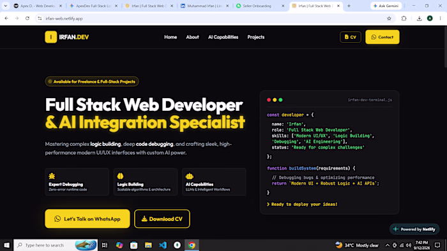Open Microsoft Store from taskbar
The height and width of the screenshot is (251, 447).
pos(133,245)
